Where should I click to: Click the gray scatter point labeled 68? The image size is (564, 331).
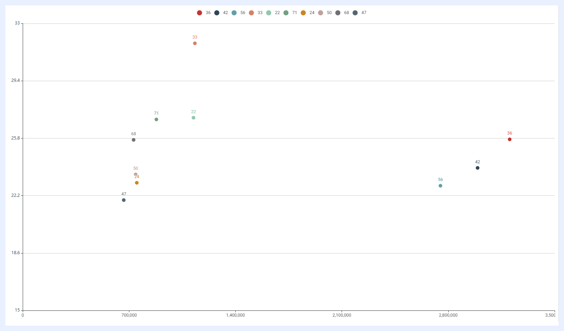[134, 140]
